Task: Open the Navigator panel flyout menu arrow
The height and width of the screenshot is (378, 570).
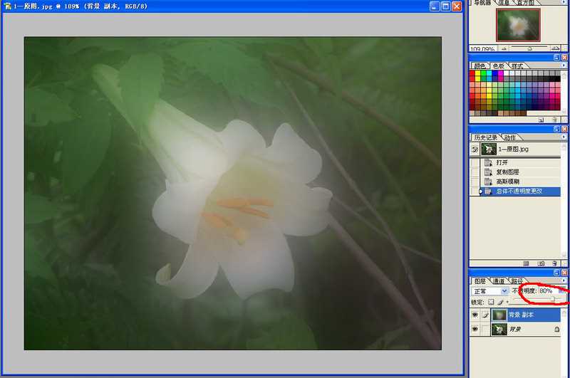Action: click(x=564, y=3)
